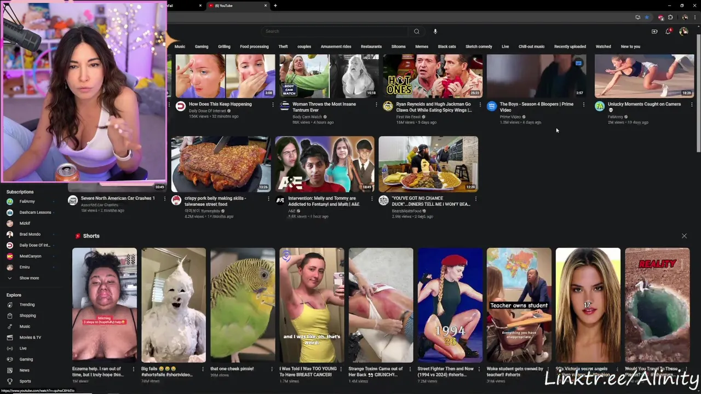701x394 pixels.
Task: Open Gaming in Explore sidebar
Action: tap(26, 360)
